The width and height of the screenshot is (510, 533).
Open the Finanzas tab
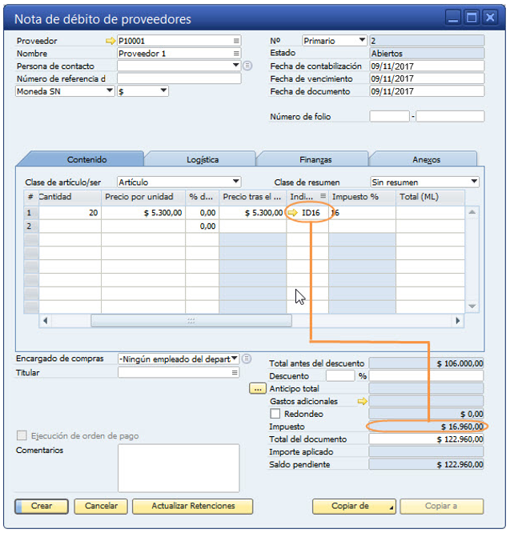pos(314,159)
